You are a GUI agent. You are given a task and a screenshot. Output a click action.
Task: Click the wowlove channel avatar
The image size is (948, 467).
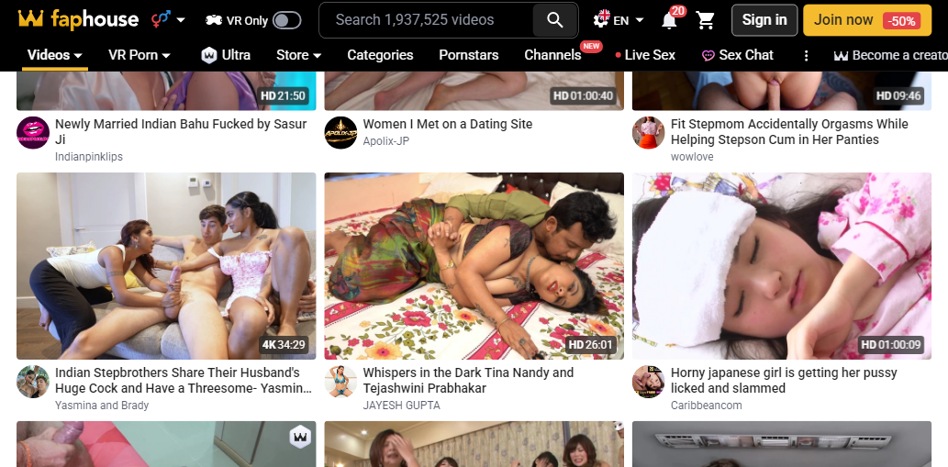coord(648,132)
